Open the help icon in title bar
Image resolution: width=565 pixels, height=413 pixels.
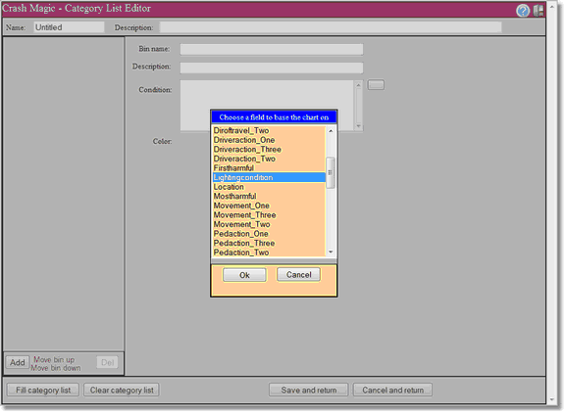click(523, 11)
